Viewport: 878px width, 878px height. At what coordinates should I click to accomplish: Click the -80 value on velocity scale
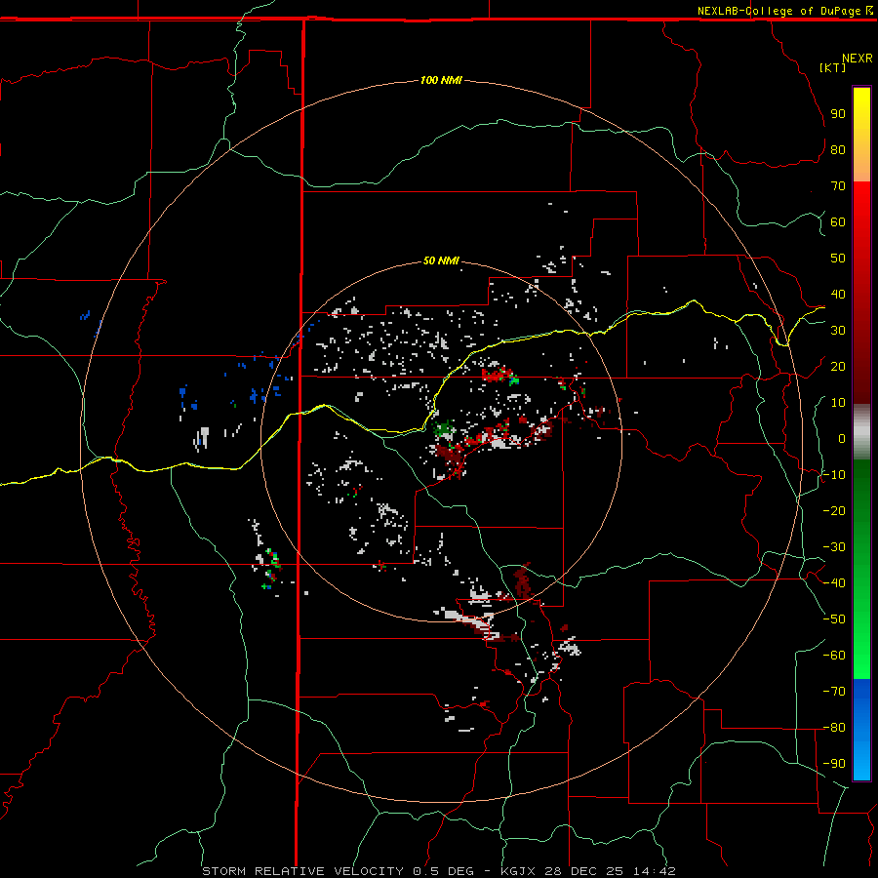tap(834, 728)
